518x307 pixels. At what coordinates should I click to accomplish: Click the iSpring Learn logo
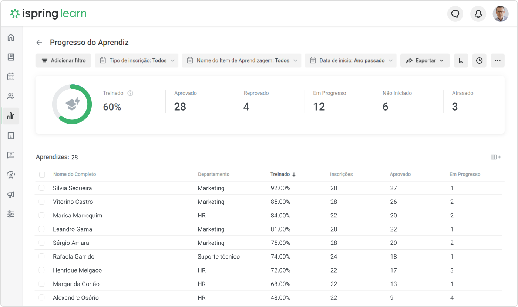[x=48, y=14]
